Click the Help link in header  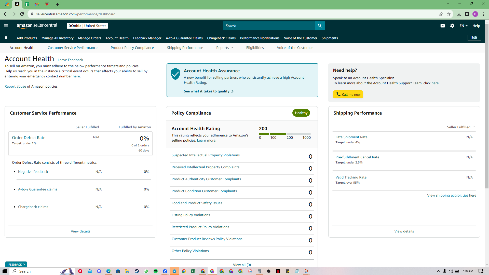pyautogui.click(x=476, y=26)
